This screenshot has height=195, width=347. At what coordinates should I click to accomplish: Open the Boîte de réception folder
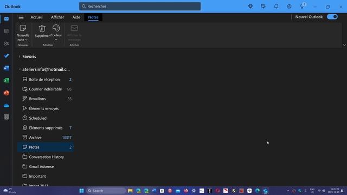click(x=46, y=80)
